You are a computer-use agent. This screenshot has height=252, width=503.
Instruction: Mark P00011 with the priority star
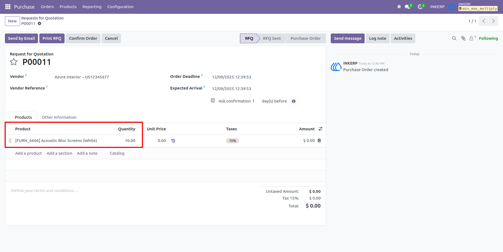(14, 62)
